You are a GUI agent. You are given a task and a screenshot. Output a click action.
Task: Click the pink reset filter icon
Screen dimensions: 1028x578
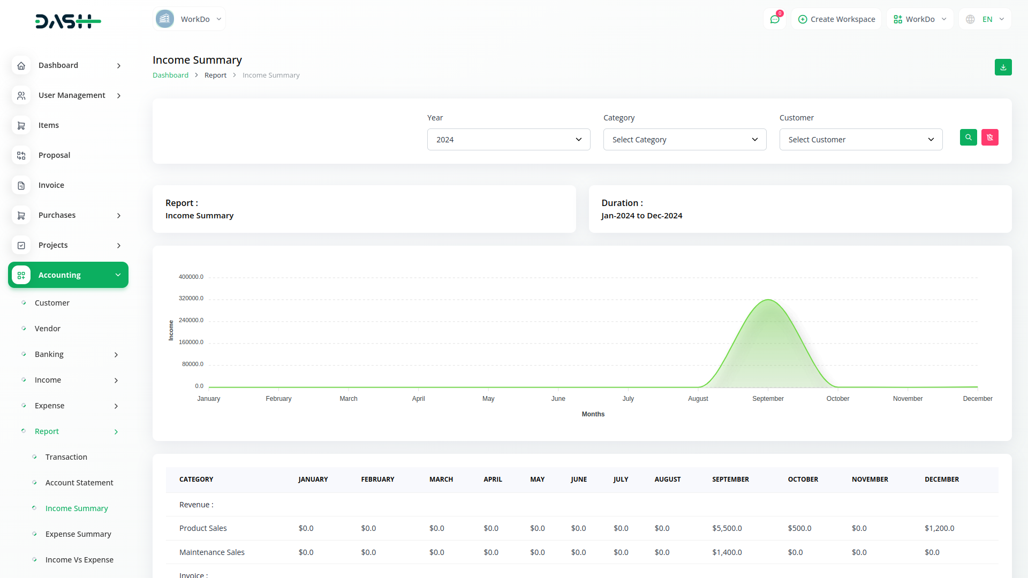coord(989,138)
